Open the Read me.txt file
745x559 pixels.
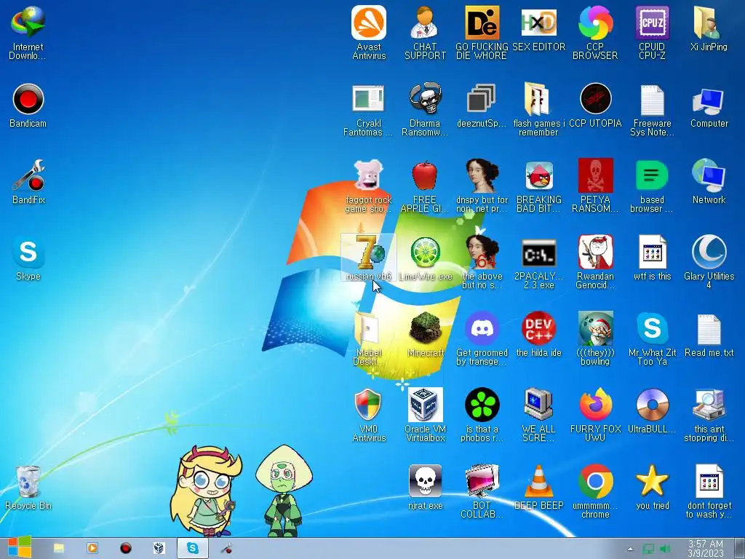[709, 335]
